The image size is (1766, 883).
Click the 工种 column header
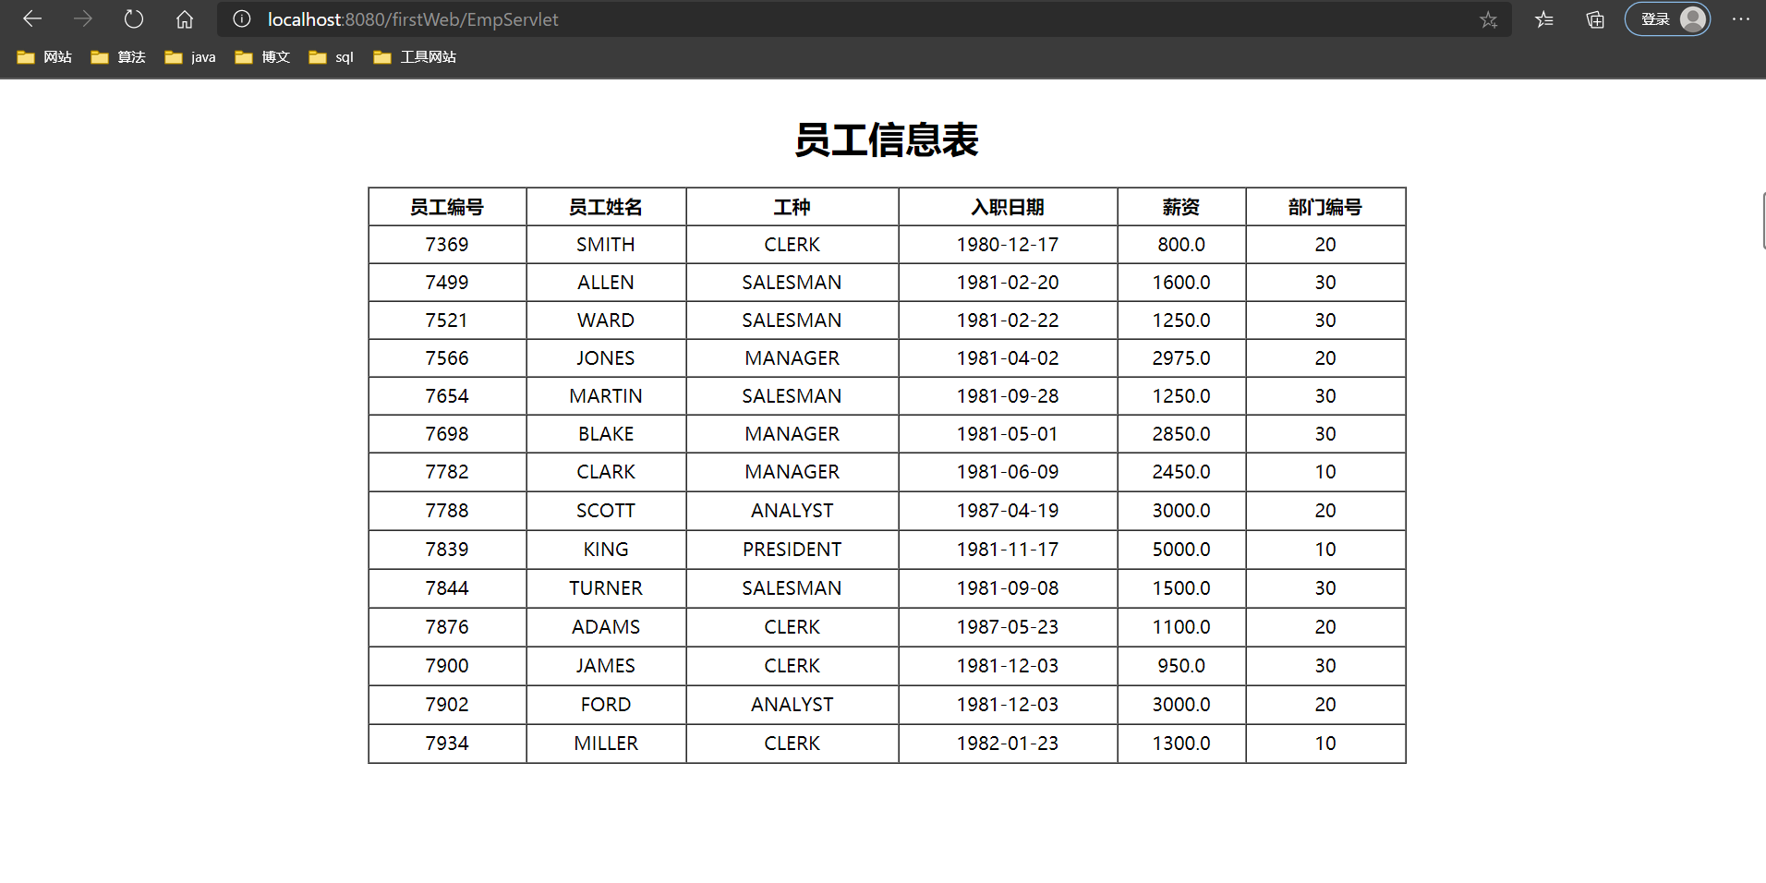[x=792, y=207]
